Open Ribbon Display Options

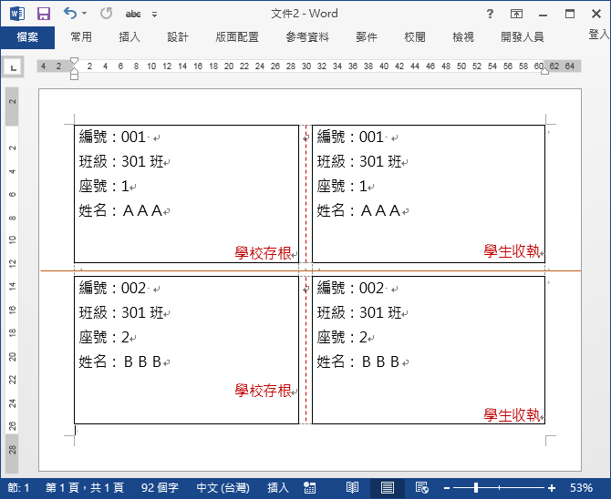click(516, 15)
